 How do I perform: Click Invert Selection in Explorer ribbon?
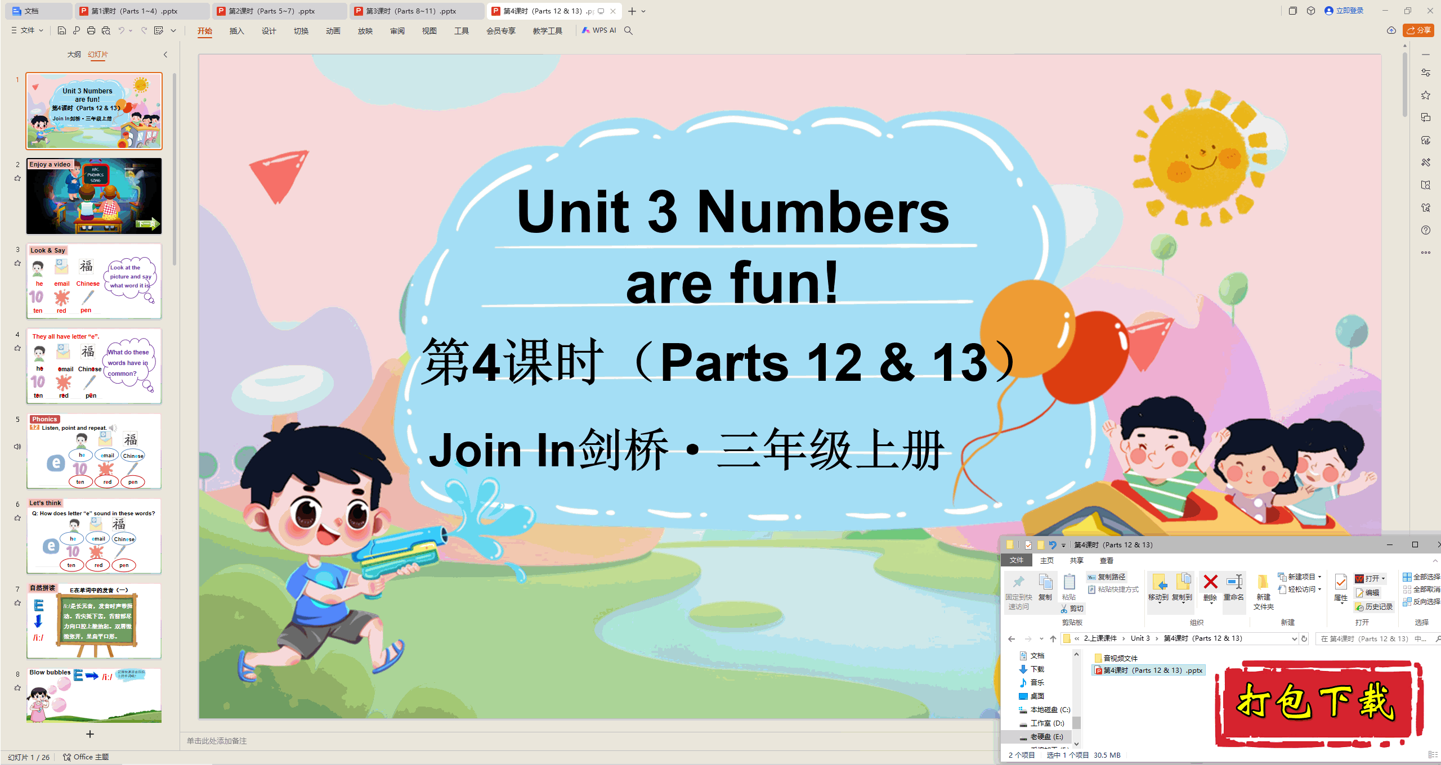coord(1422,601)
